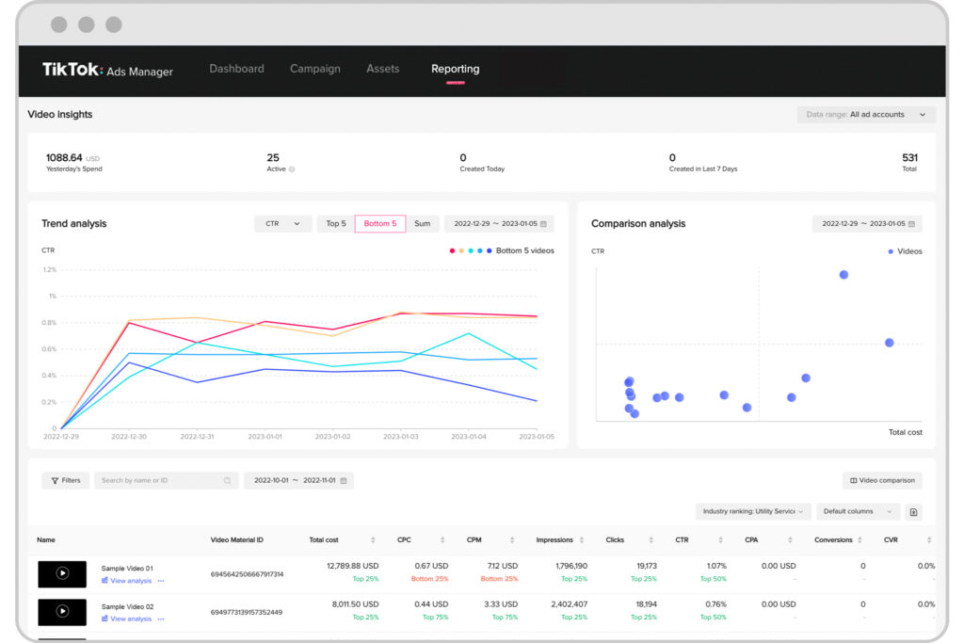
Task: Open View analysis link for Sample Video 02
Action: pyautogui.click(x=130, y=619)
